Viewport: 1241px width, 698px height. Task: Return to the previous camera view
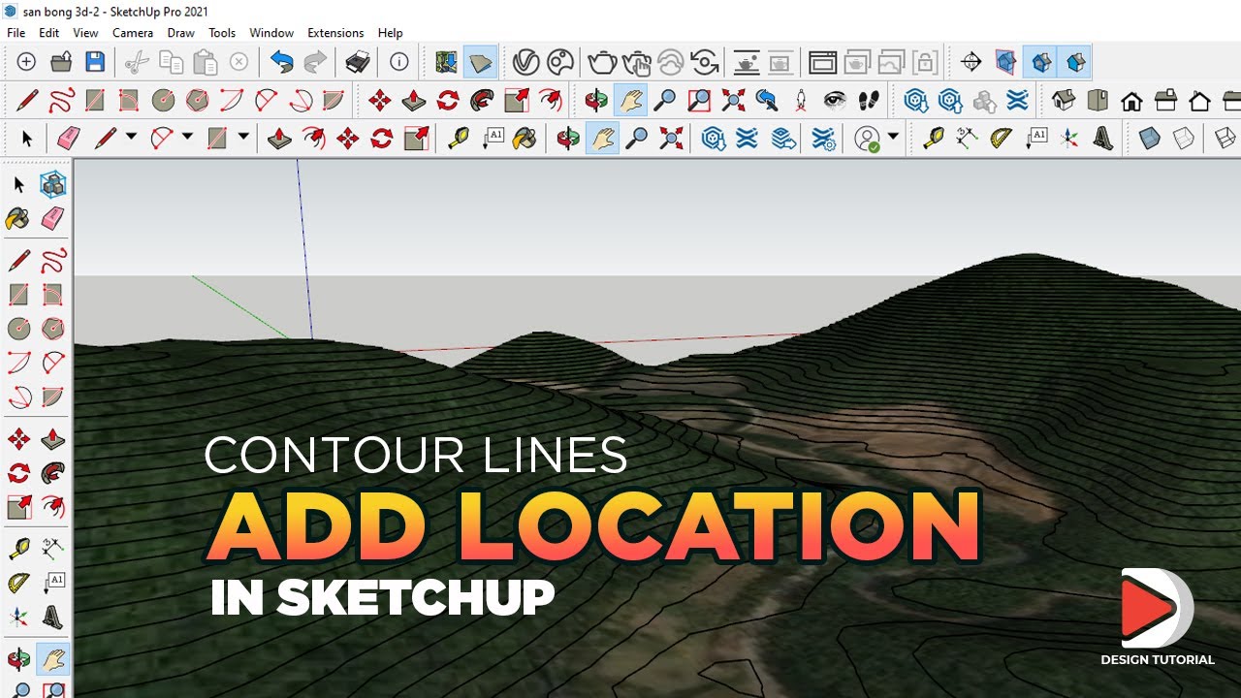coord(767,100)
